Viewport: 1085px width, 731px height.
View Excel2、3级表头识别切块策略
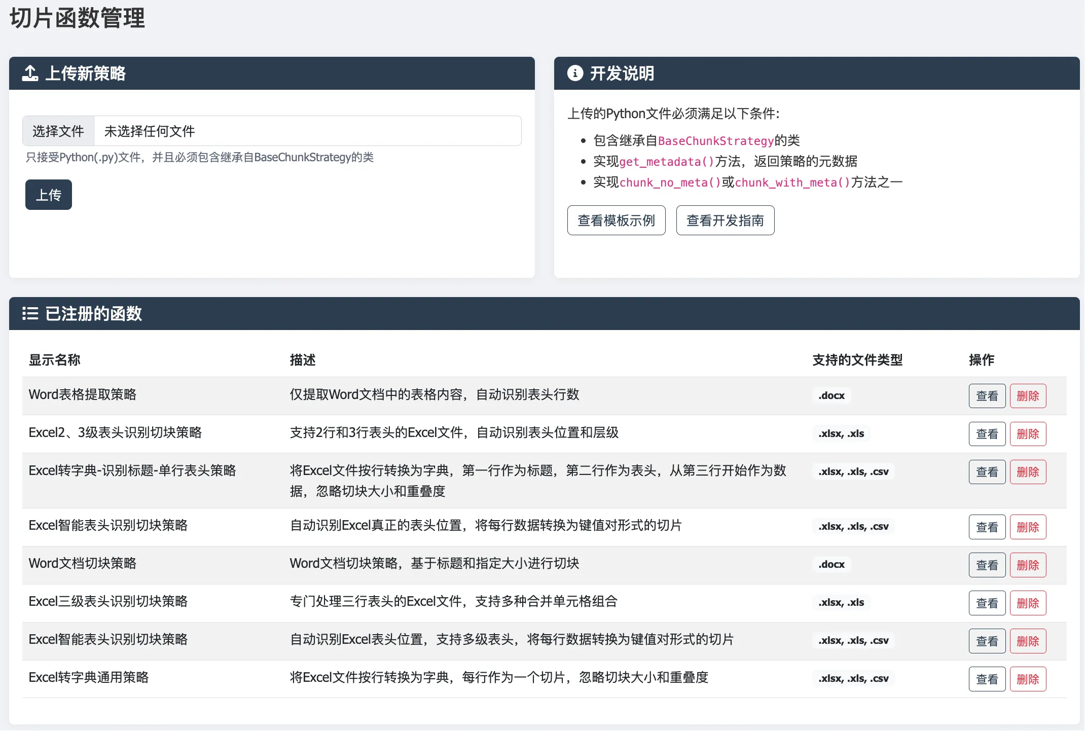[987, 434]
